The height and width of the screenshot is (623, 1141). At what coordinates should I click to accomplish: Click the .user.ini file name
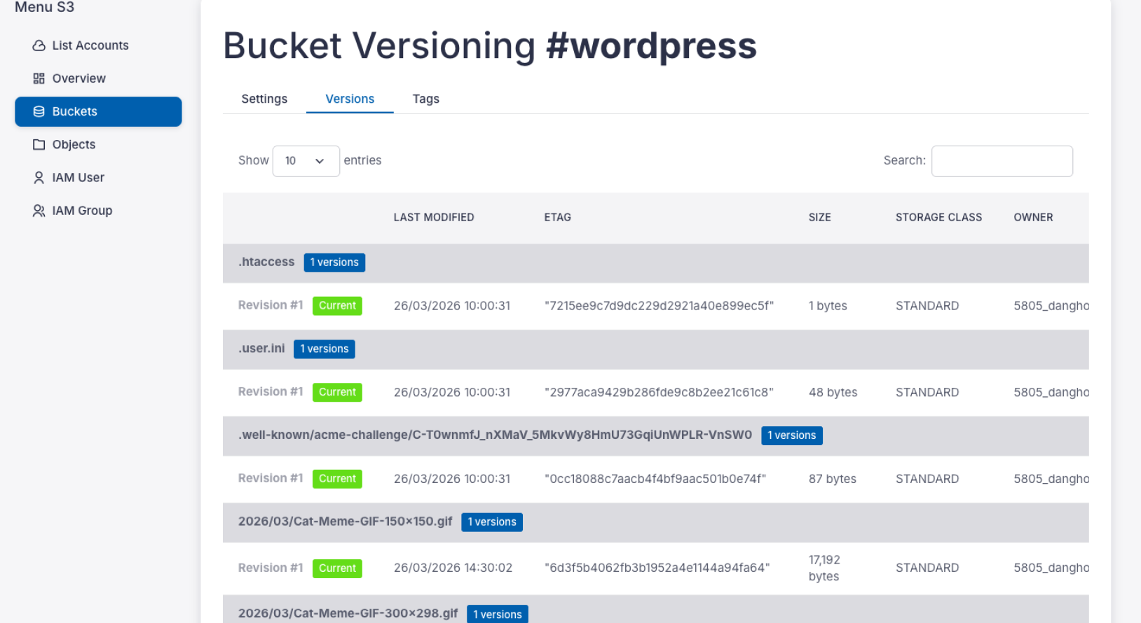(261, 349)
